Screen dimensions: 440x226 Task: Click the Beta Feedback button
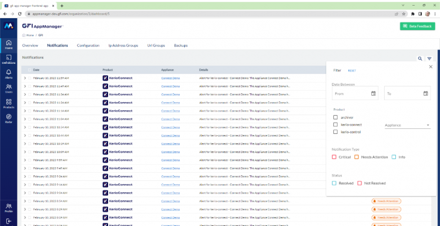tap(417, 26)
